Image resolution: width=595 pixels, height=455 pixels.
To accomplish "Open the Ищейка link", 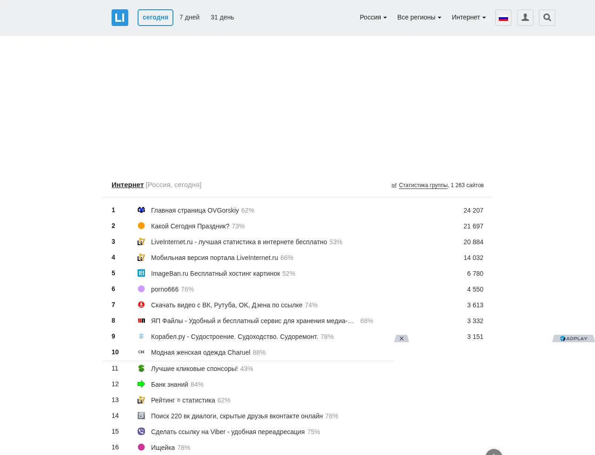I will (163, 448).
